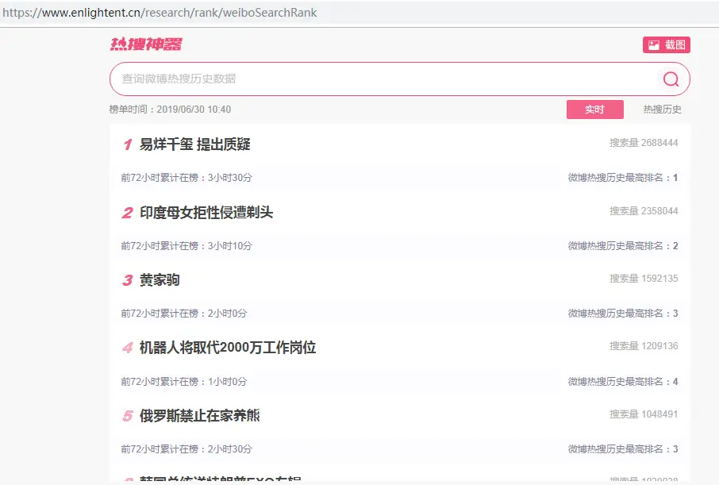Click 搜索量 1209136 value
Screen dimensions: 719x485
(x=644, y=345)
